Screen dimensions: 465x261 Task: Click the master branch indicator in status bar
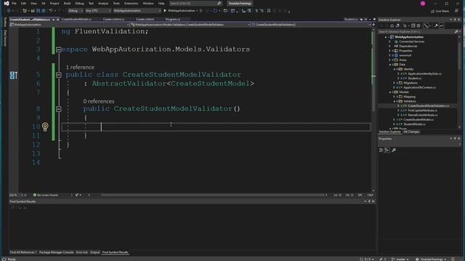coord(400,259)
